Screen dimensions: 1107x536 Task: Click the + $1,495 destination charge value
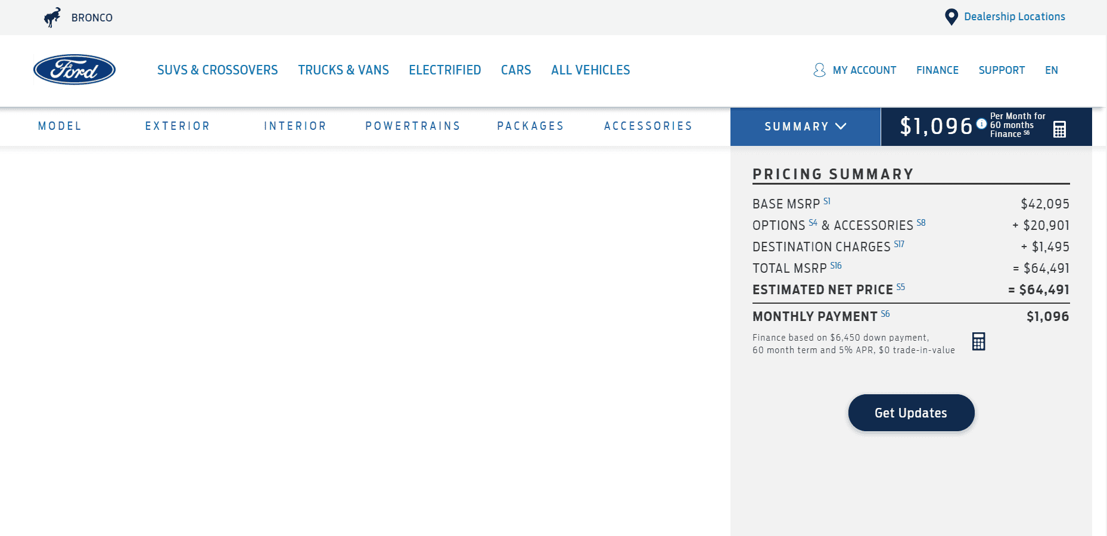click(1045, 247)
